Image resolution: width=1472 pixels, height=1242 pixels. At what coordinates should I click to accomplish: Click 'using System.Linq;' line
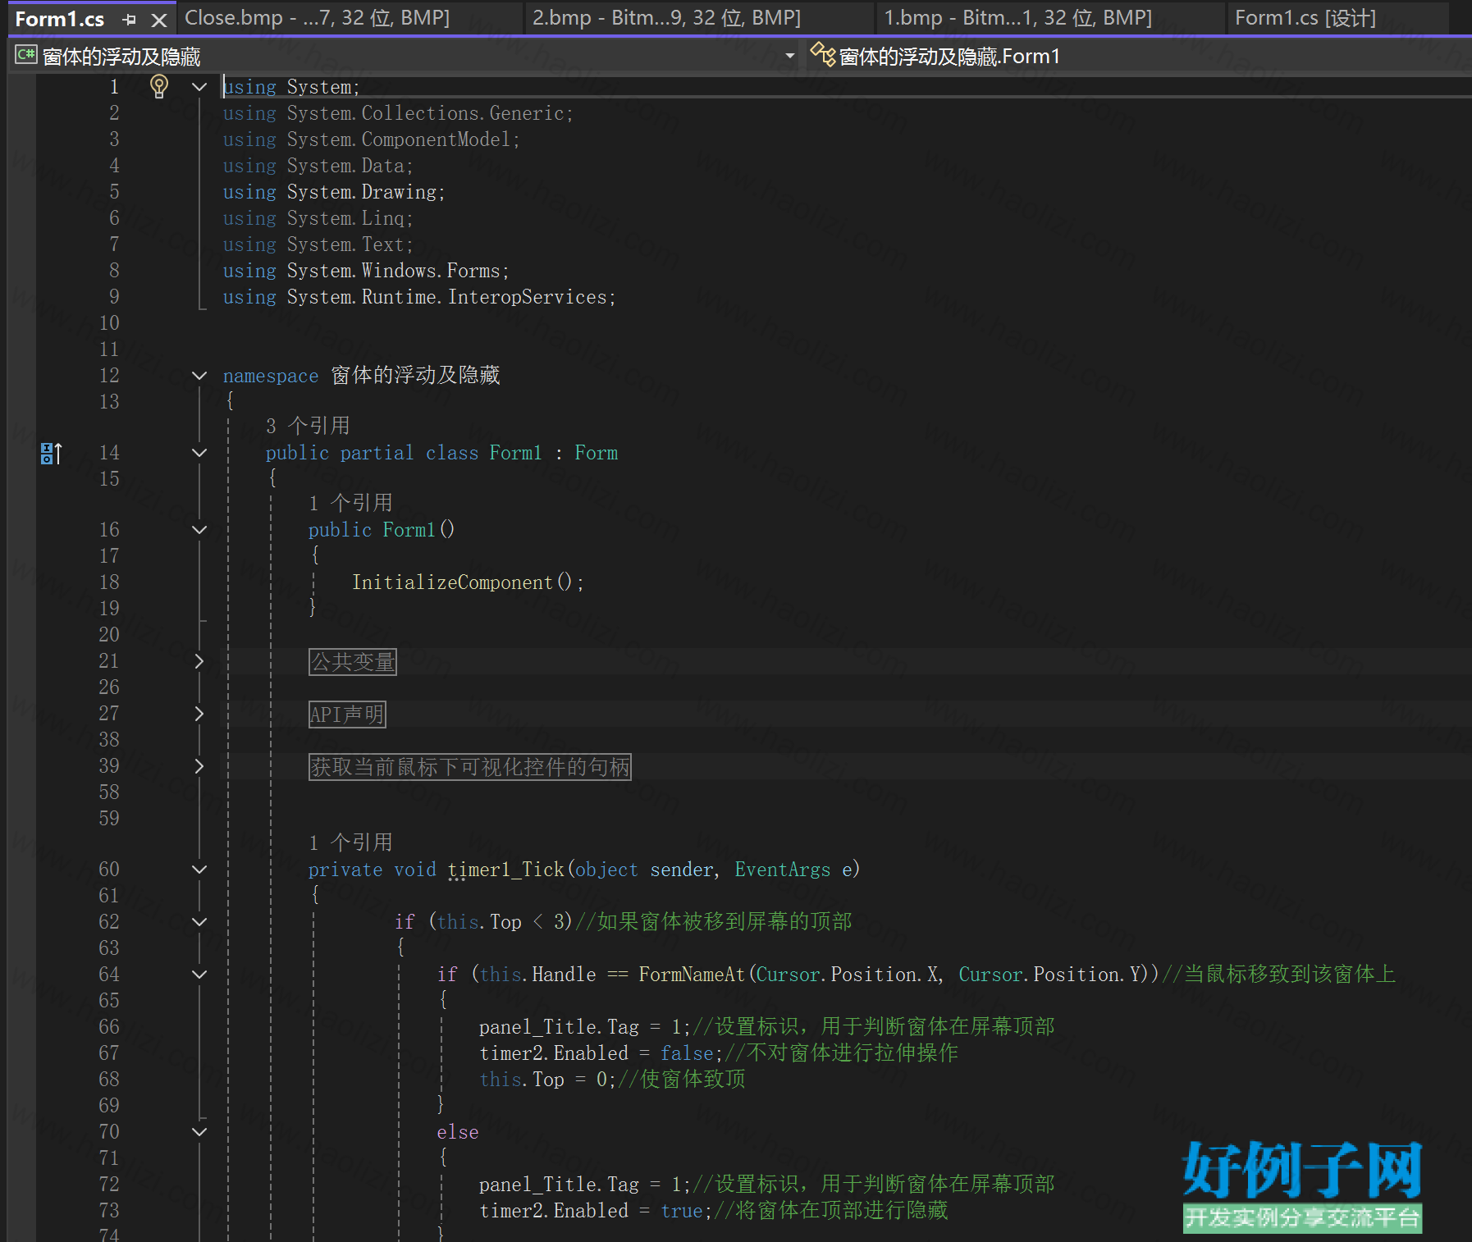point(318,218)
